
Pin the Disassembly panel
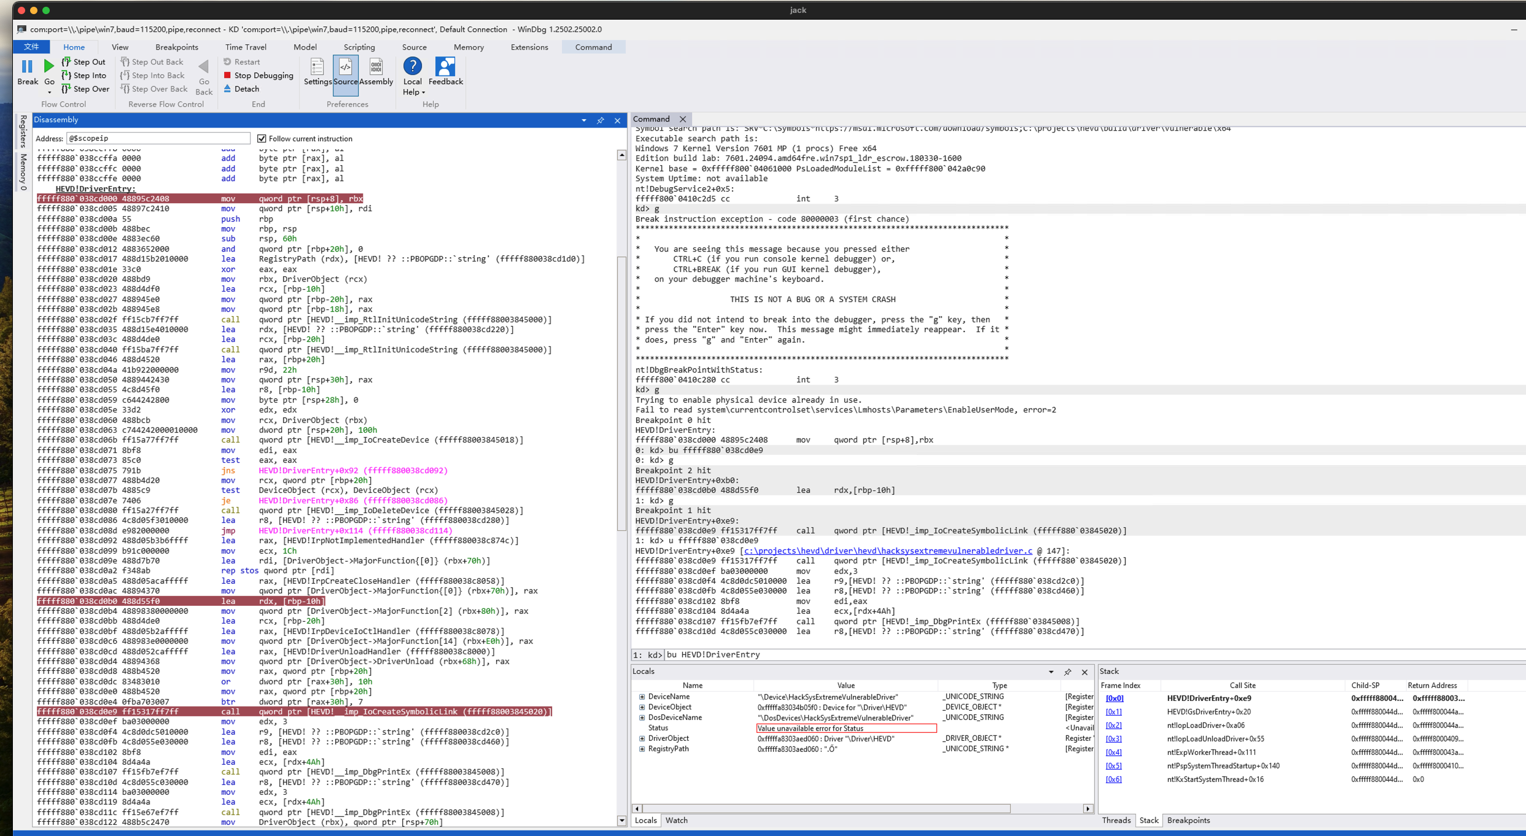tap(601, 120)
